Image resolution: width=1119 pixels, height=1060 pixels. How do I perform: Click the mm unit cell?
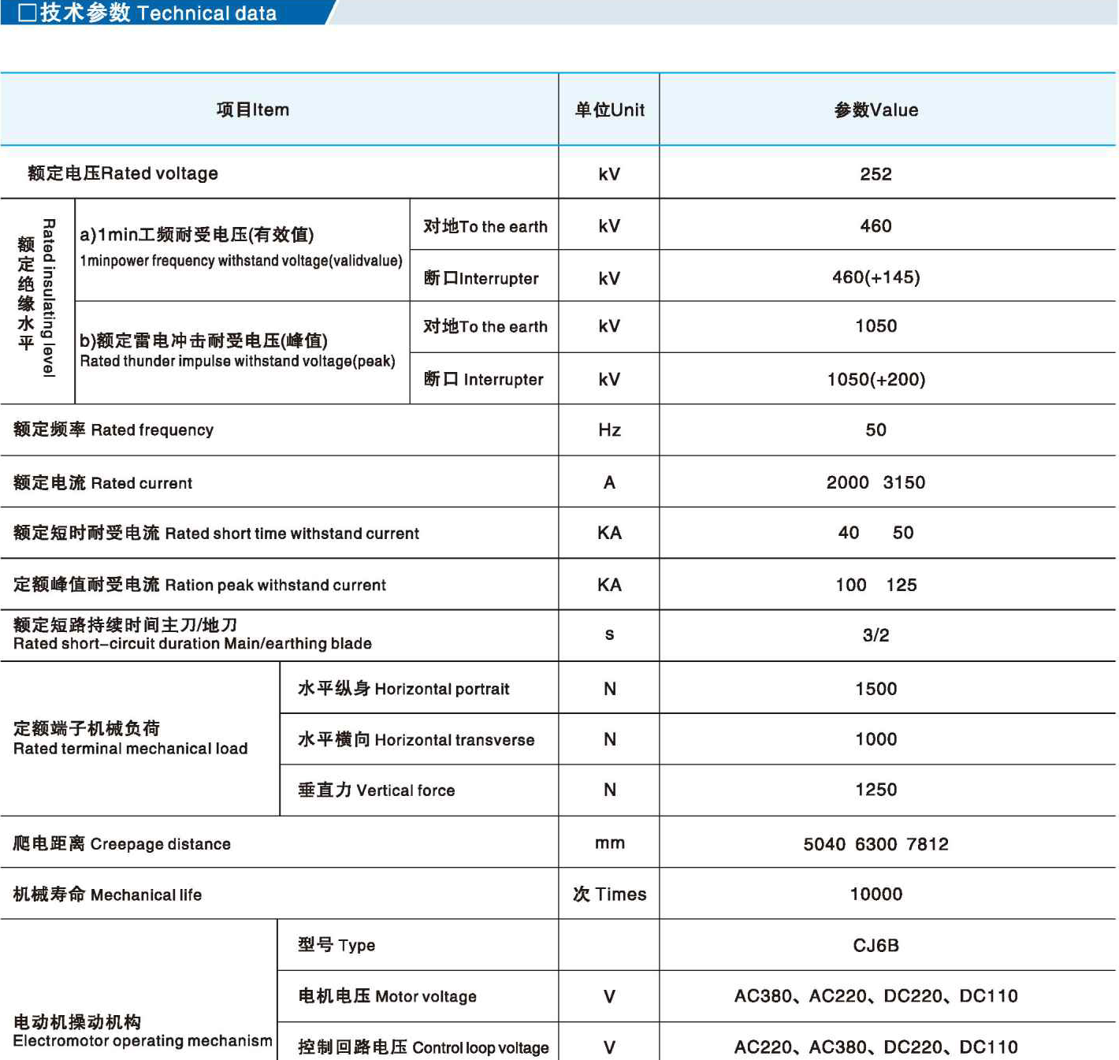coord(610,843)
